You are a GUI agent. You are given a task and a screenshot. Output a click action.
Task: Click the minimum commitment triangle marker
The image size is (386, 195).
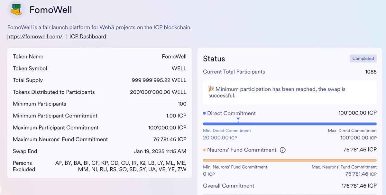tap(238, 119)
